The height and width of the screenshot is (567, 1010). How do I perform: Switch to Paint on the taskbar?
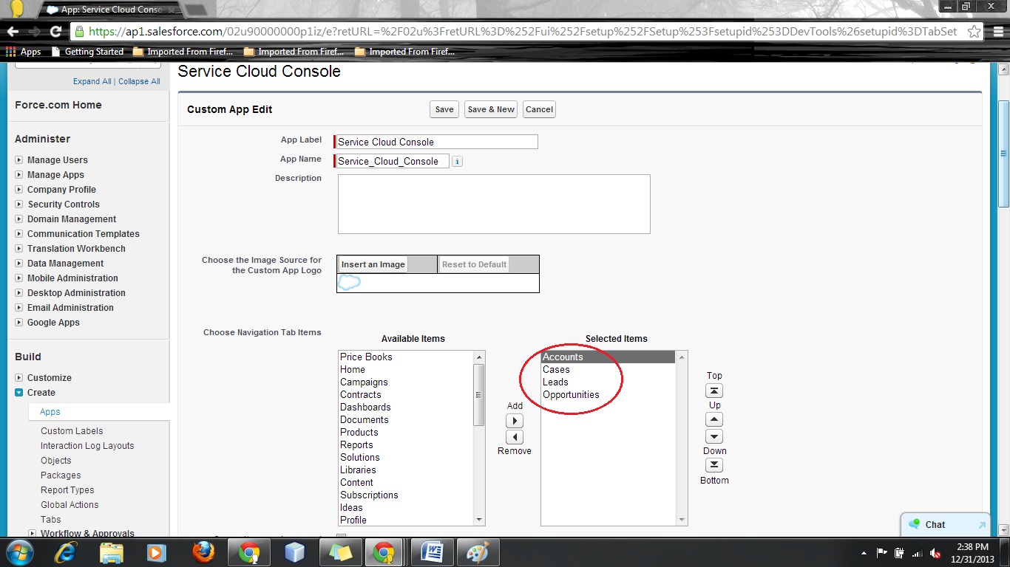click(478, 552)
